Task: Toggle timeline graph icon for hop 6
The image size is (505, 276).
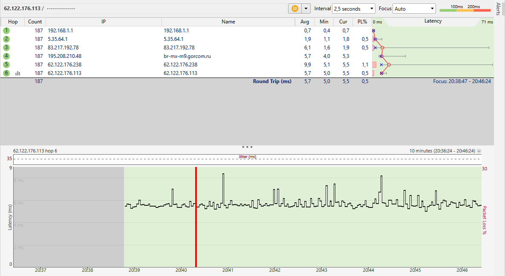Action: coord(18,73)
